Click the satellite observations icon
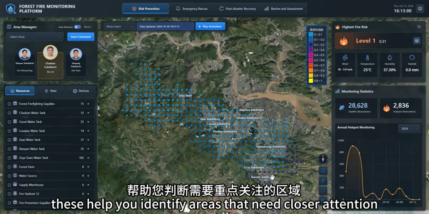429x214 pixels. (x=342, y=107)
